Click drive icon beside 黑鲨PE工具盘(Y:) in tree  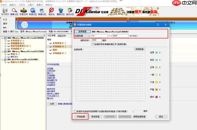pos(8,62)
